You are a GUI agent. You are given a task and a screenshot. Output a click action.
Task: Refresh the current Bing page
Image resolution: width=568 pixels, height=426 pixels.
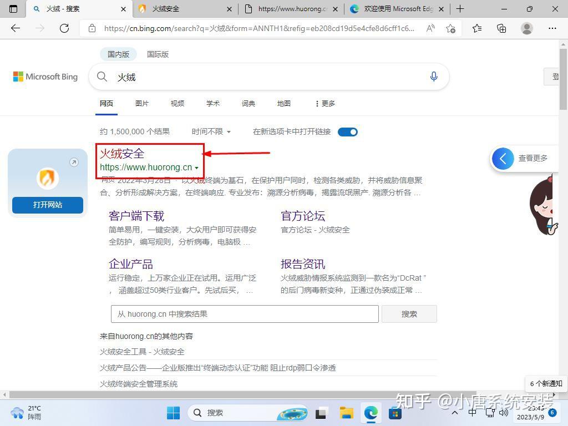[64, 28]
